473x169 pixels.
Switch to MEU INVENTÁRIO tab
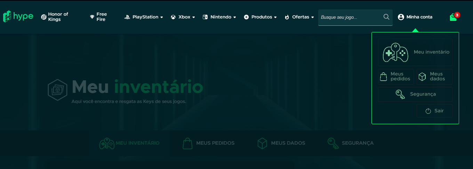129,143
